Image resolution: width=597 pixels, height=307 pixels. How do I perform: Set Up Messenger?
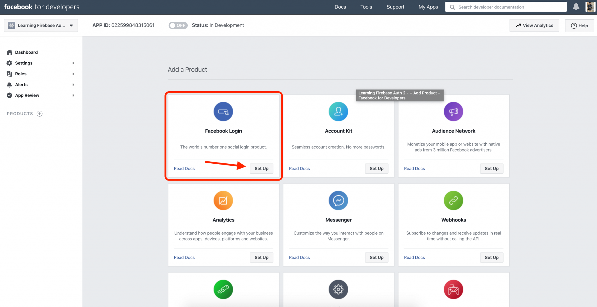[377, 258]
